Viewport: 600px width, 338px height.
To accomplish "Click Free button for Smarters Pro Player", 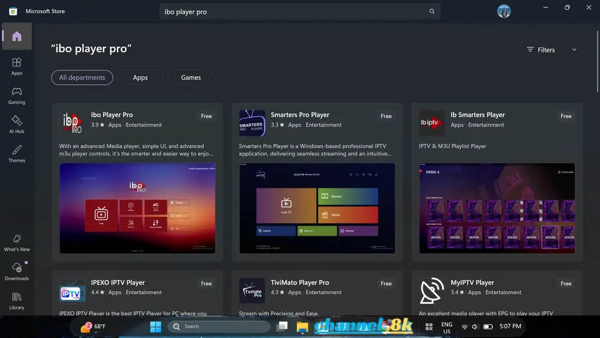I will (x=386, y=116).
